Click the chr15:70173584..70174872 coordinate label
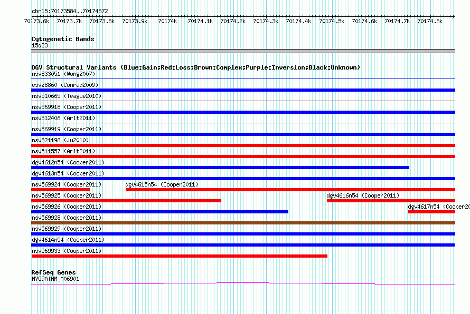Viewport: 470px width, 314px height. coord(70,11)
